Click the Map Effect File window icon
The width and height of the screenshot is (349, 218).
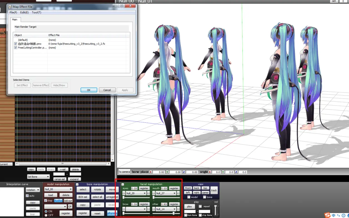point(10,7)
